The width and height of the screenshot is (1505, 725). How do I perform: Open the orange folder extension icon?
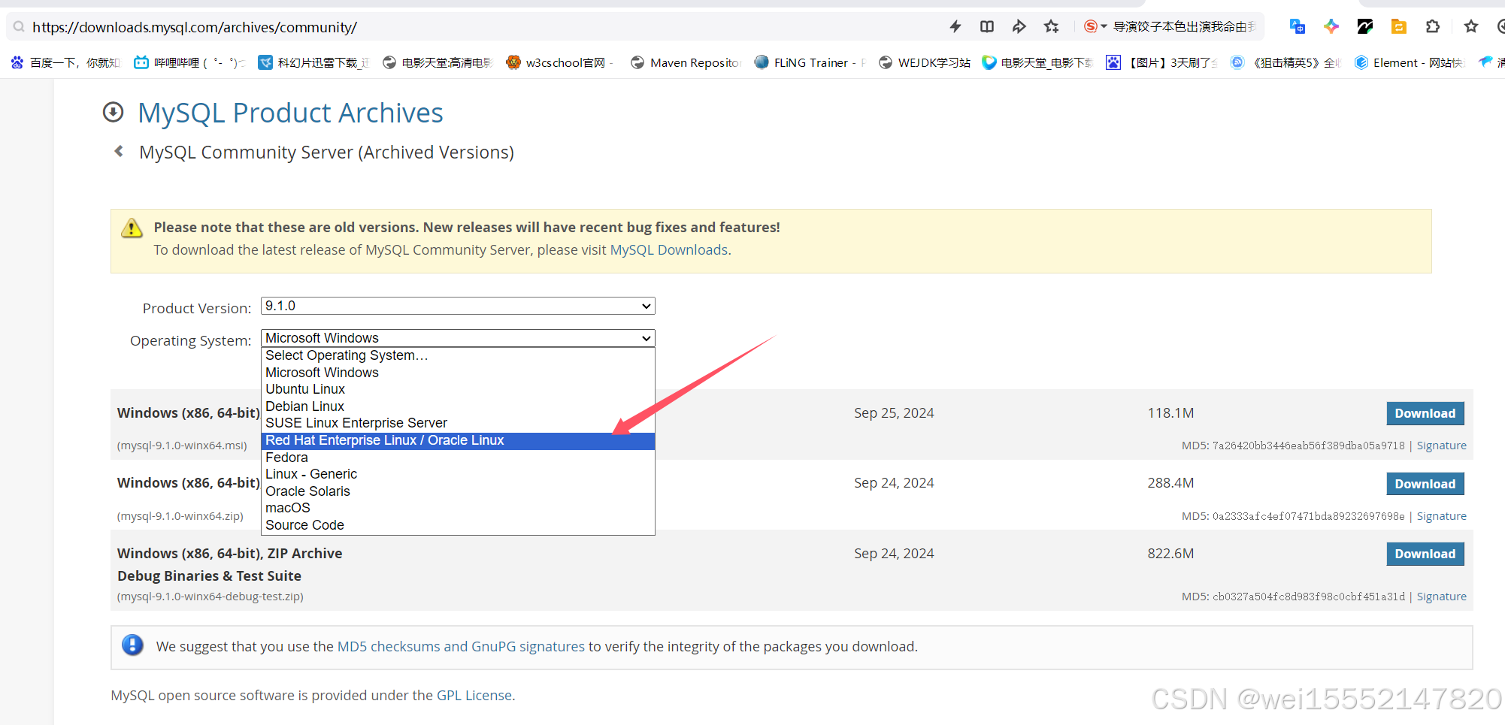(1399, 27)
